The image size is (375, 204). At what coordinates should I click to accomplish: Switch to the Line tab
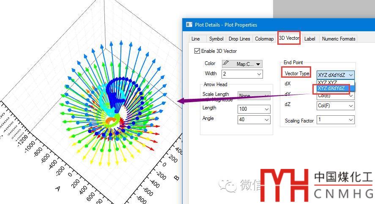coord(196,39)
